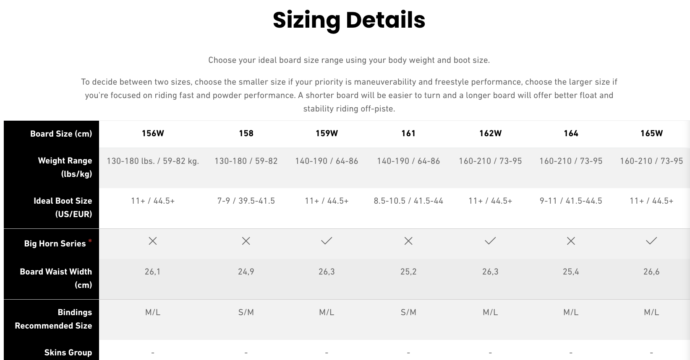Select the 158 board size header
This screenshot has width=690, height=360.
click(246, 133)
